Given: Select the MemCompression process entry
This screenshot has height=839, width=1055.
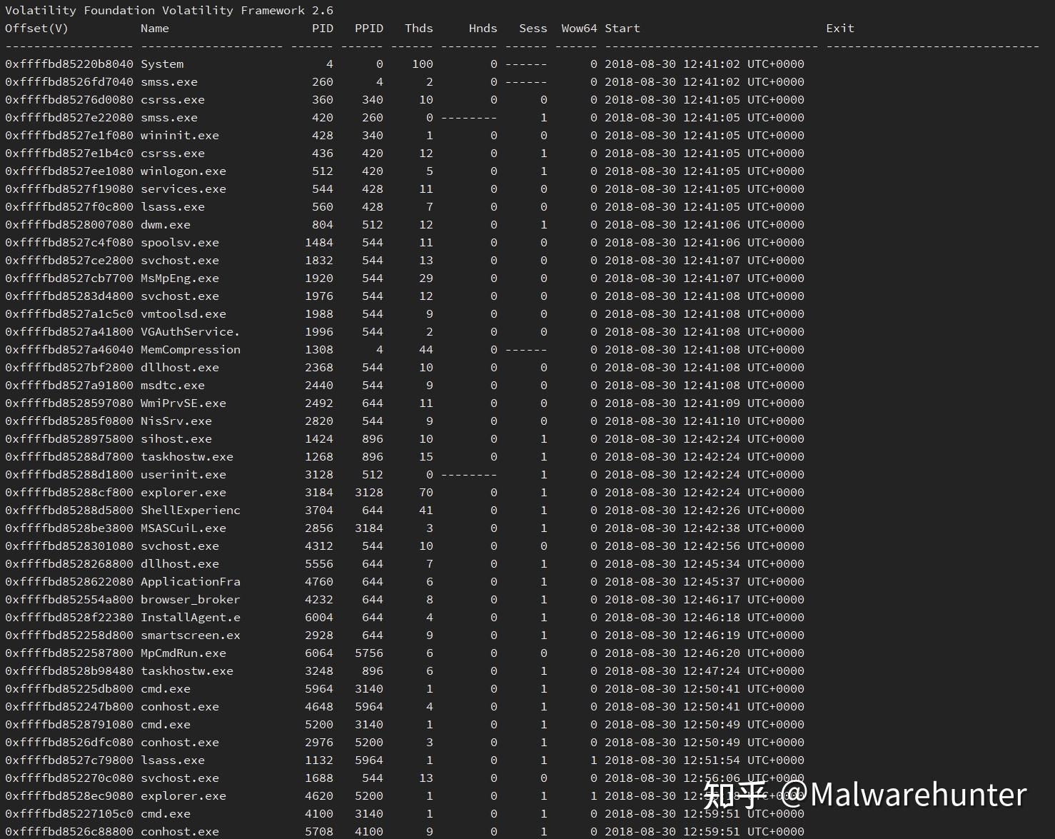Looking at the screenshot, I should coord(190,349).
